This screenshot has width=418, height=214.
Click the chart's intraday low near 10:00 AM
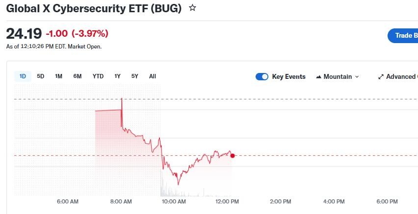coord(178,184)
